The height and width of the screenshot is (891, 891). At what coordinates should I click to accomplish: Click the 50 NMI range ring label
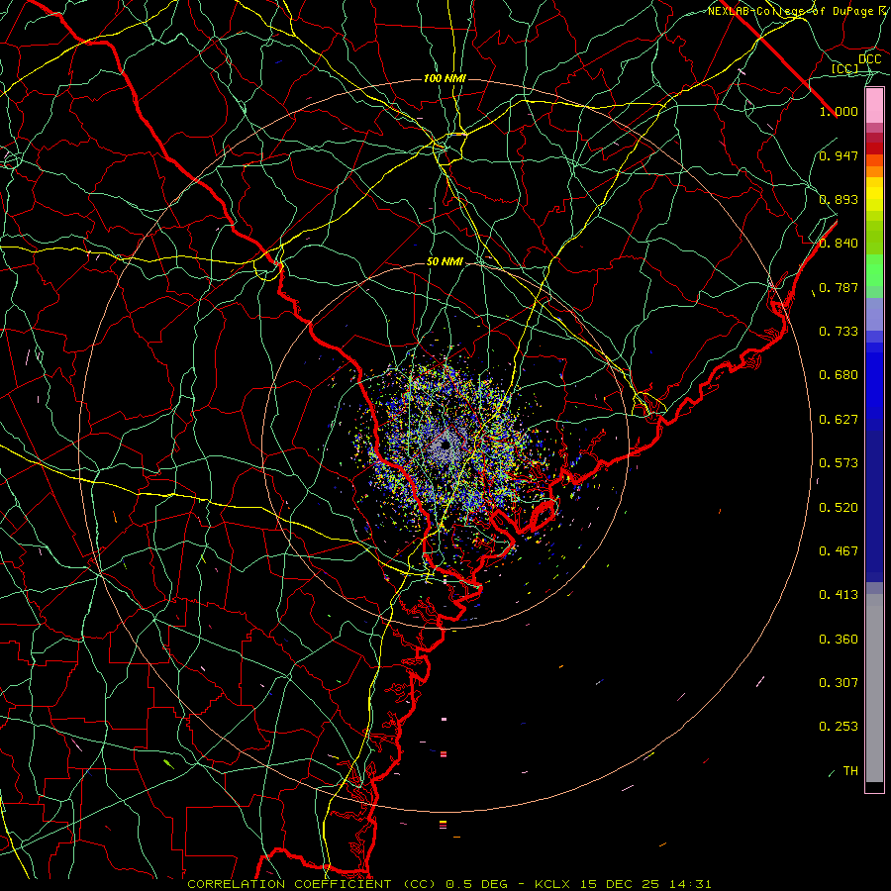(445, 261)
